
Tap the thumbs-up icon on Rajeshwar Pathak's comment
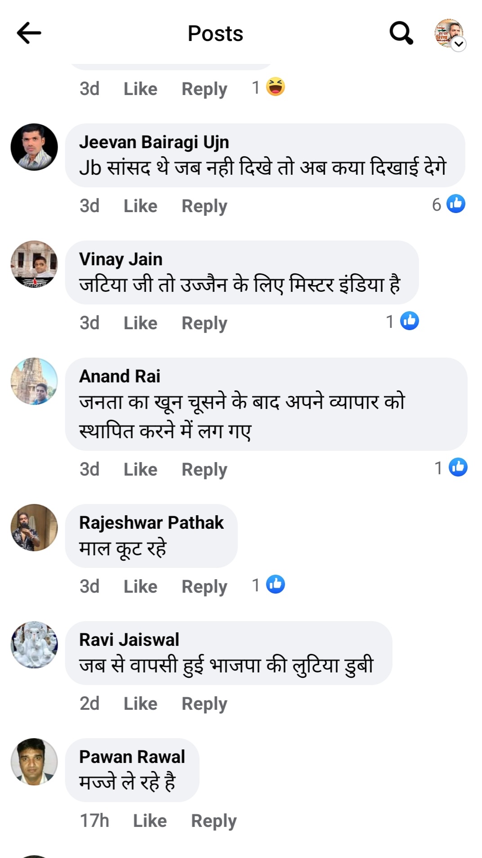[275, 585]
